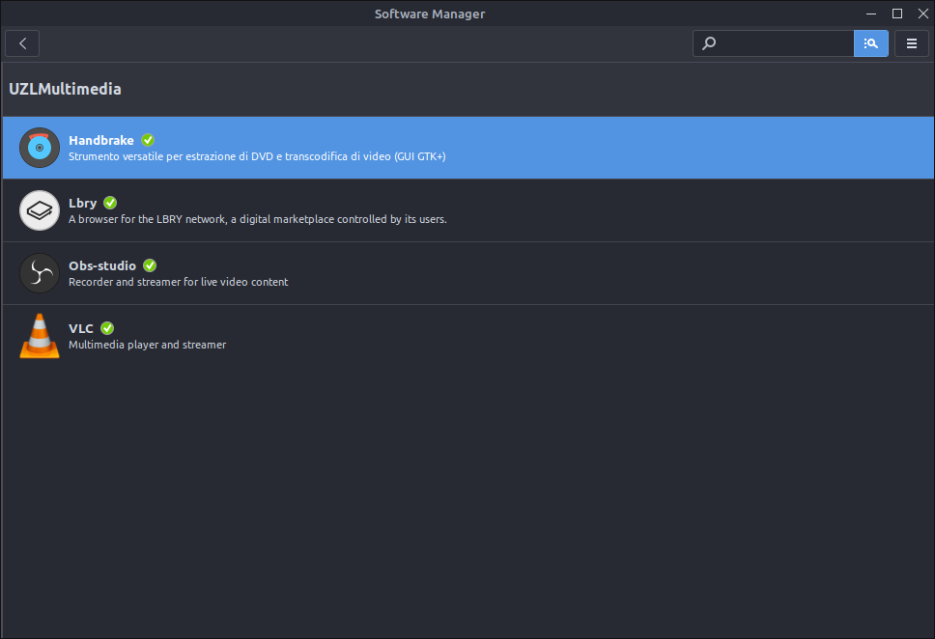Viewport: 935px width, 639px height.
Task: Click the Handbrake disc app icon
Action: (40, 148)
